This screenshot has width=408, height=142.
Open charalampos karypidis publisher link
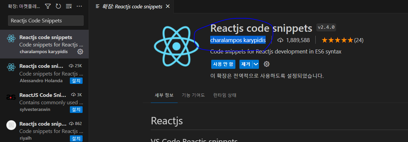click(238, 40)
